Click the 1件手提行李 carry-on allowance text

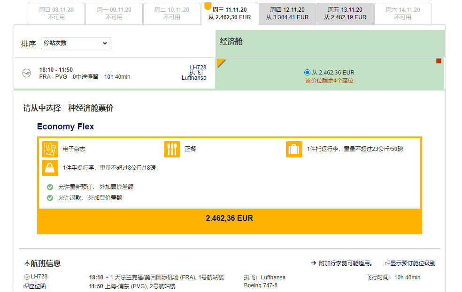[x=109, y=168]
